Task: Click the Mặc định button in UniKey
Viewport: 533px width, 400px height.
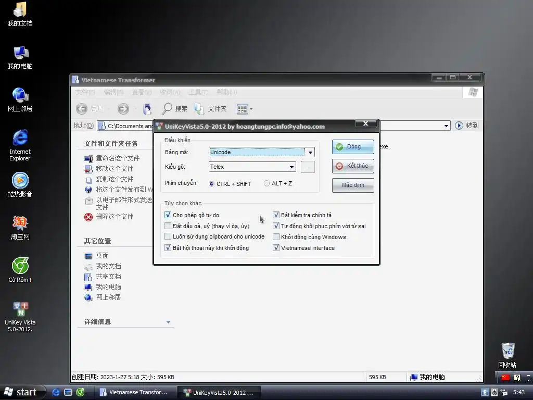Action: 353,185
